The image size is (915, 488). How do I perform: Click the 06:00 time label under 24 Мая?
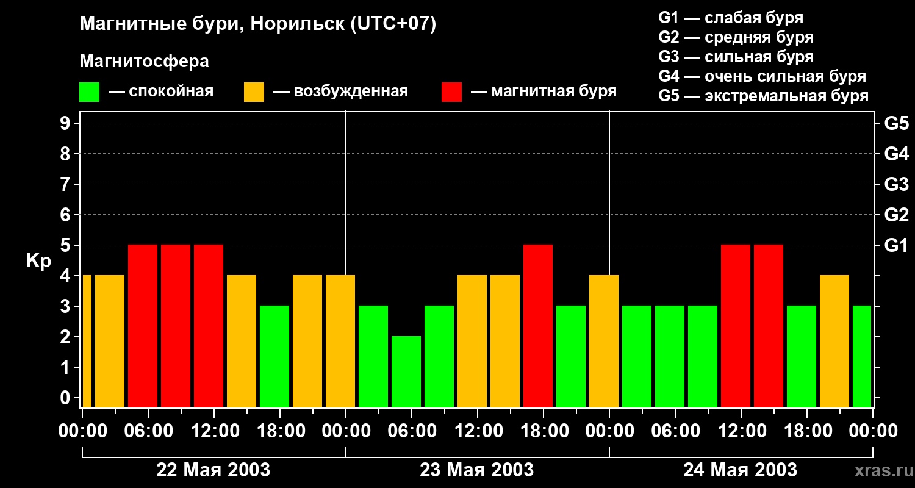tap(675, 431)
